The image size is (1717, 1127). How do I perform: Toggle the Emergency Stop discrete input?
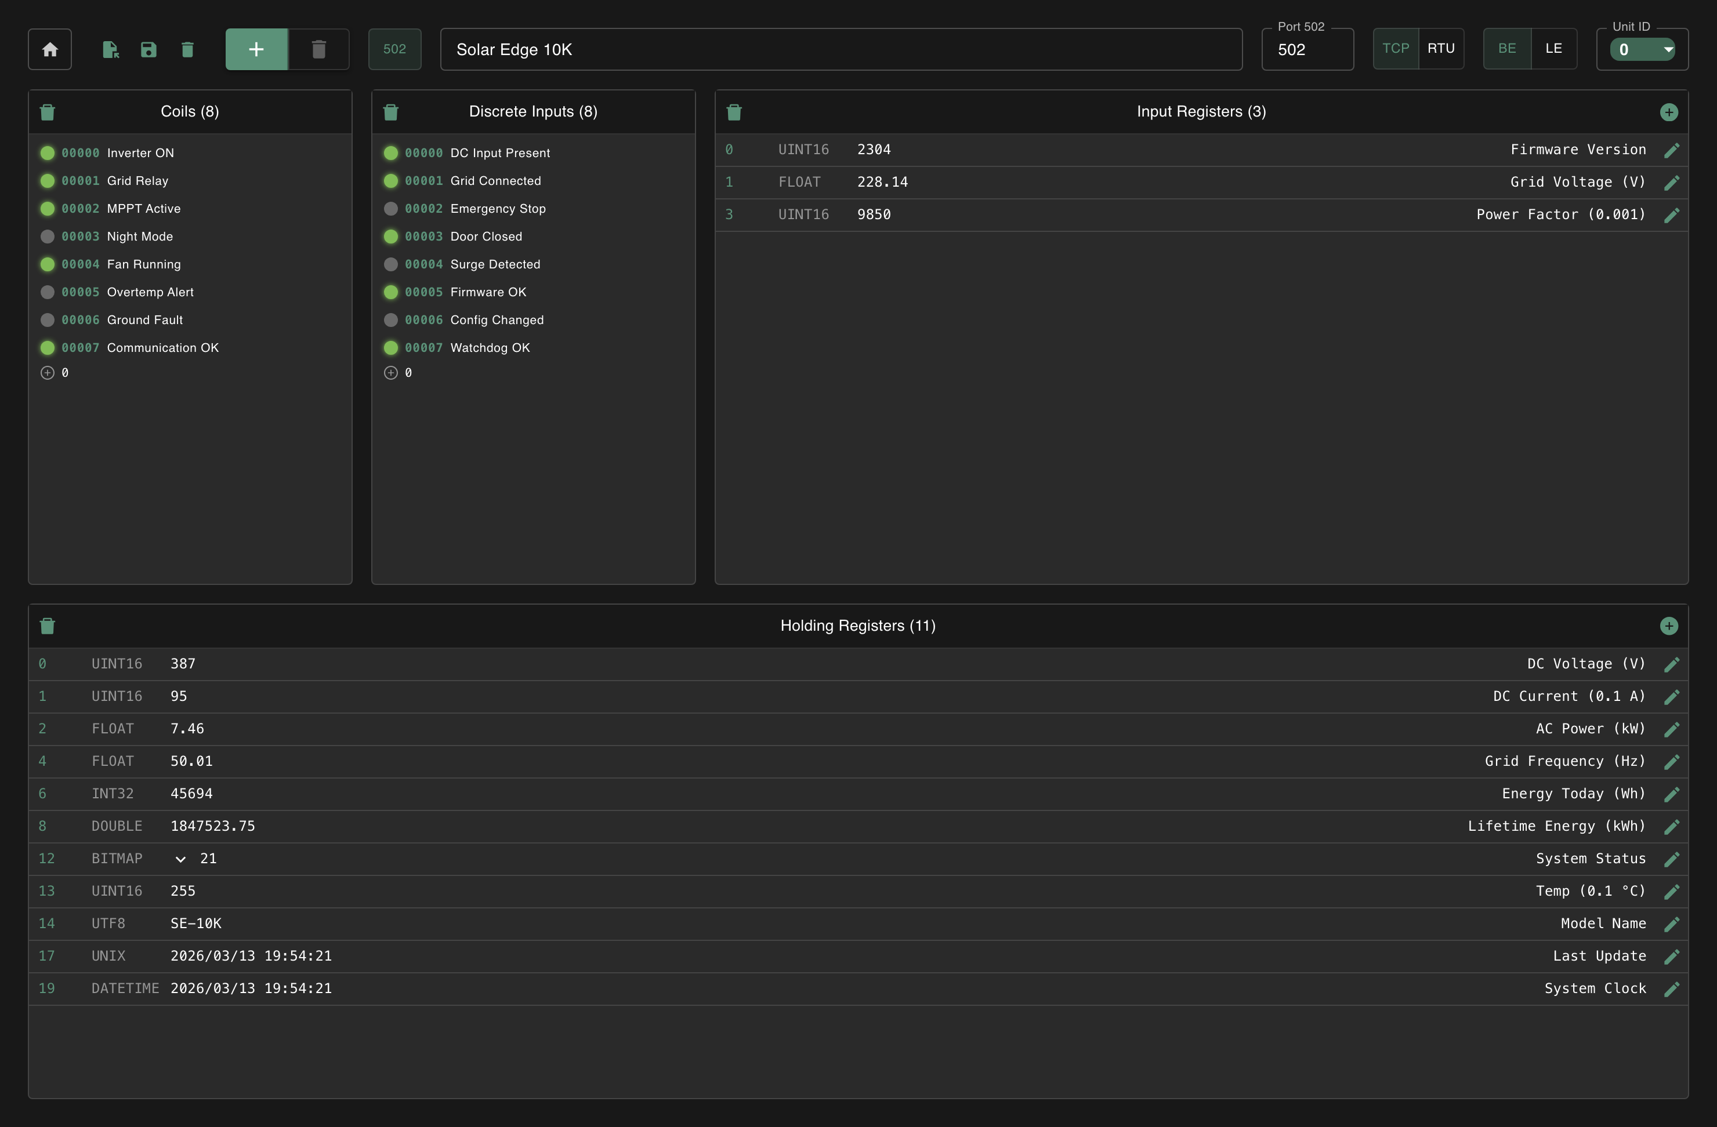391,208
